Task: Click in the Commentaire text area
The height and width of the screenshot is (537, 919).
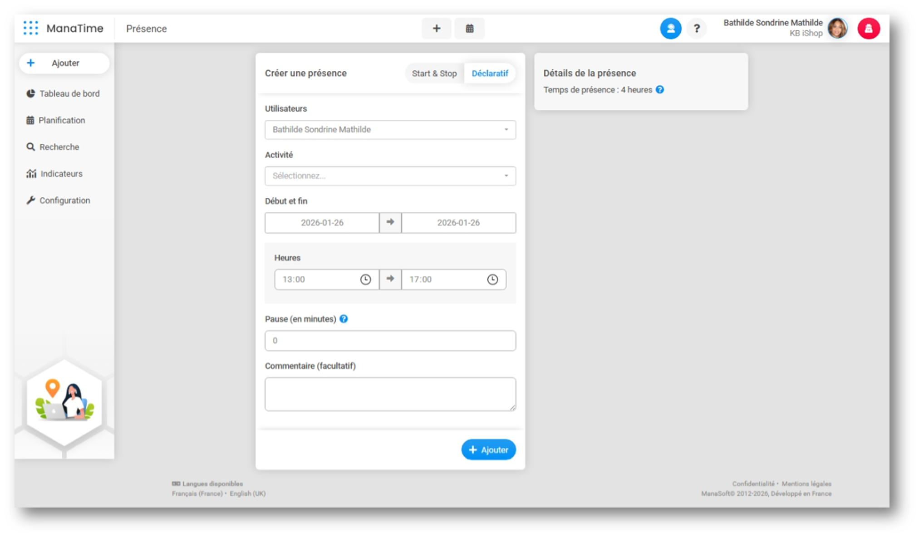Action: coord(390,394)
